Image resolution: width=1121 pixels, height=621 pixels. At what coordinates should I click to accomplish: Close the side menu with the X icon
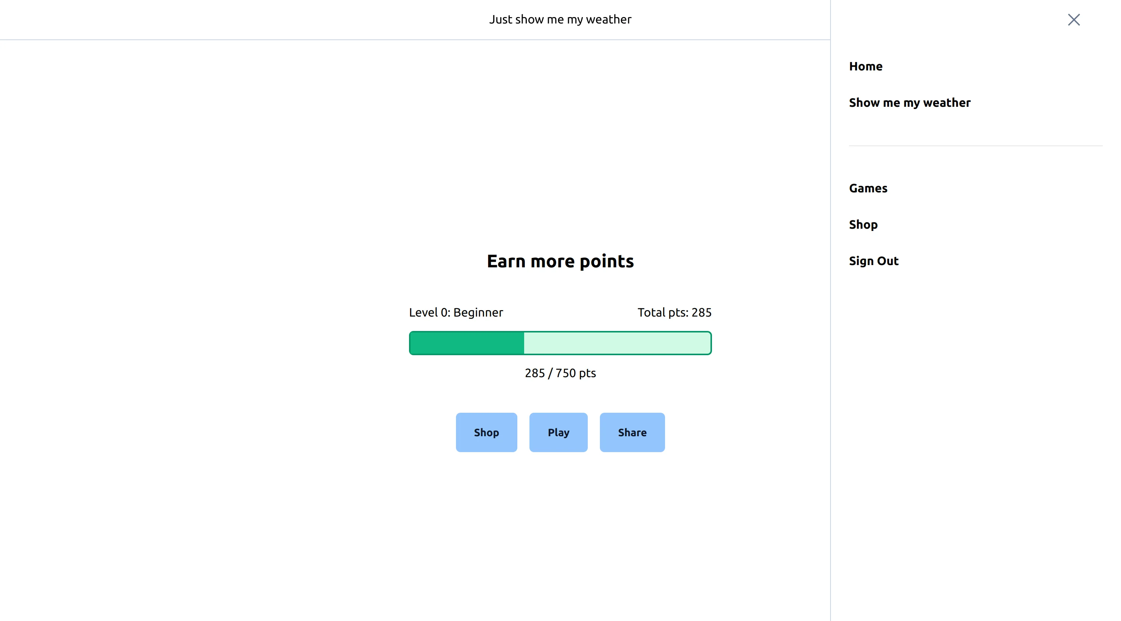[x=1074, y=20]
